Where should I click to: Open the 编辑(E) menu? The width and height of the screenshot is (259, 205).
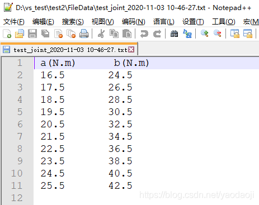point(43,22)
